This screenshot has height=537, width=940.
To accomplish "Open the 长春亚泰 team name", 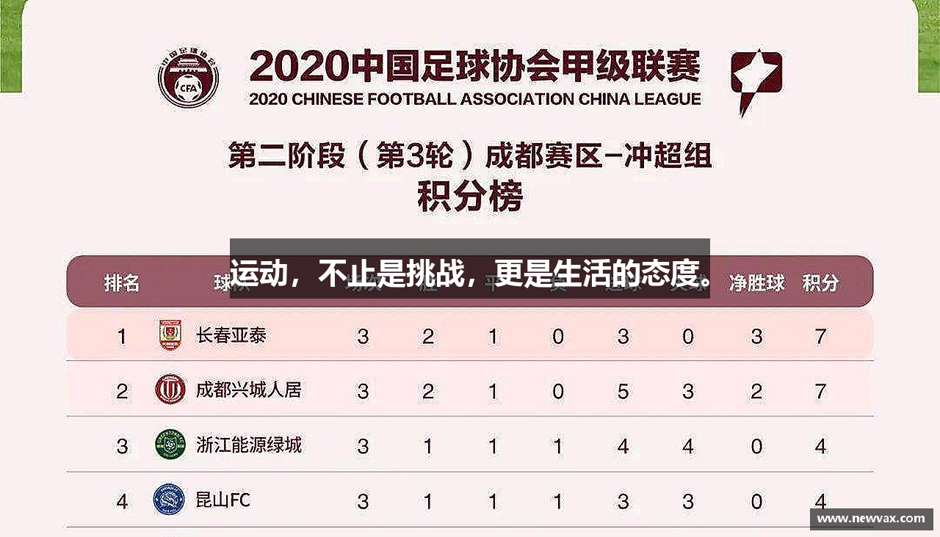I will pos(231,335).
